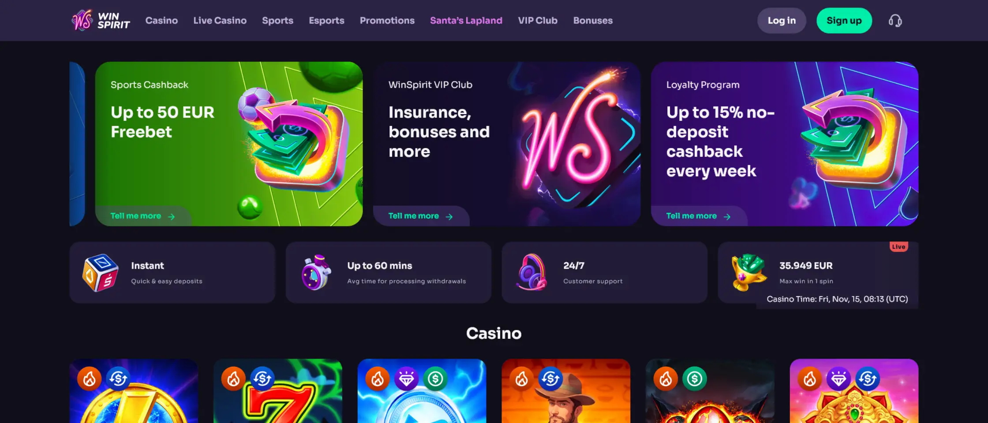The height and width of the screenshot is (423, 988).
Task: Open the Live Casino section
Action: pyautogui.click(x=220, y=21)
